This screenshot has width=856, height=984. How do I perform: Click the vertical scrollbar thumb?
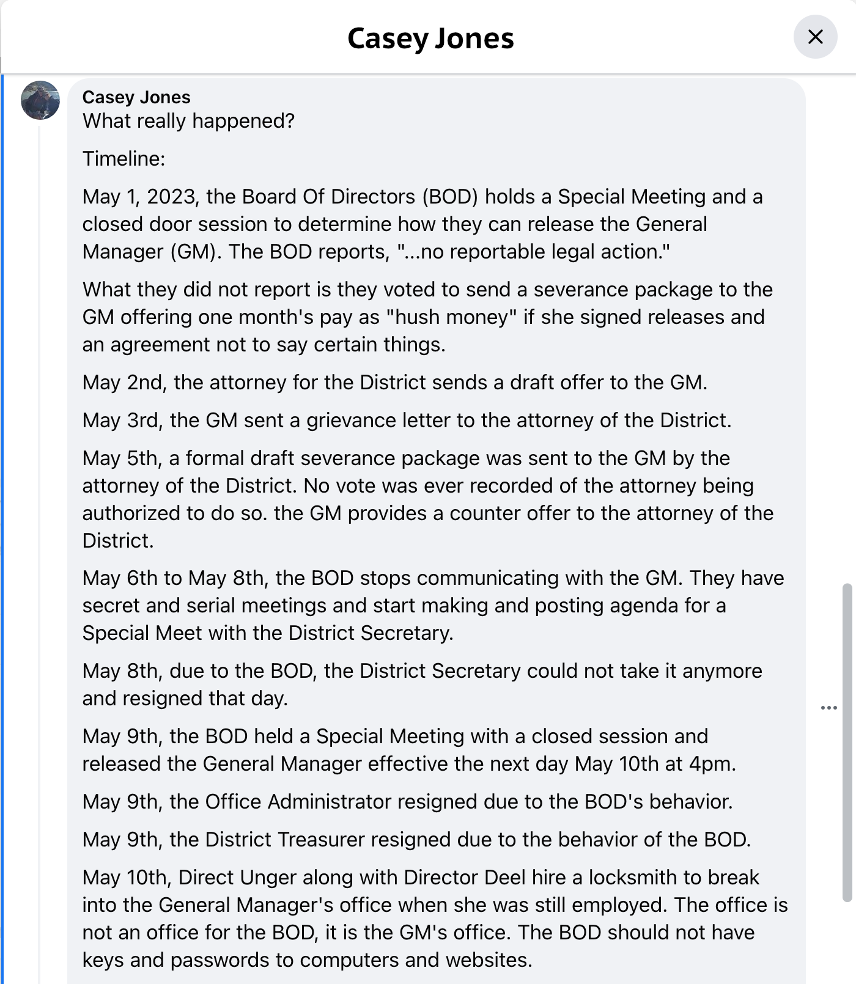[x=847, y=743]
